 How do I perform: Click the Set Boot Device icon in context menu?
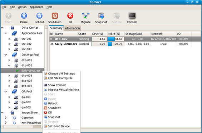click(x=46, y=126)
